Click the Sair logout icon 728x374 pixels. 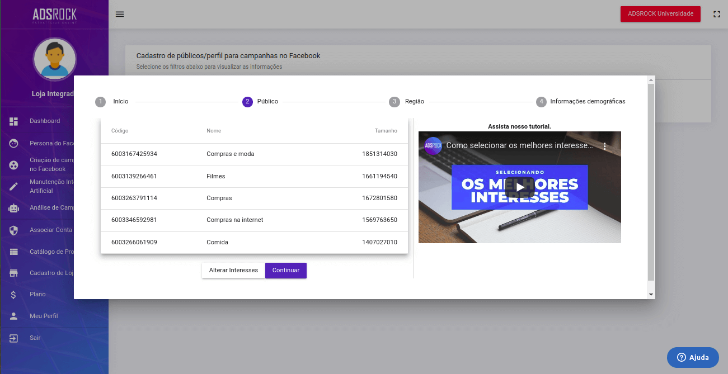[x=14, y=338]
